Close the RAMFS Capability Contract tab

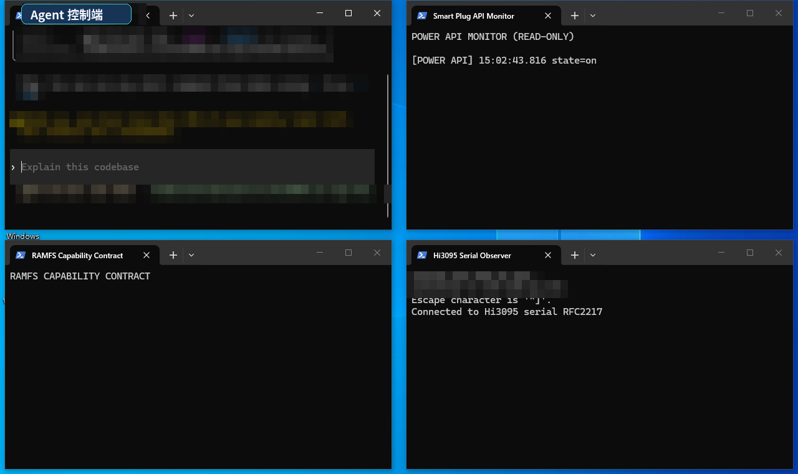[147, 255]
